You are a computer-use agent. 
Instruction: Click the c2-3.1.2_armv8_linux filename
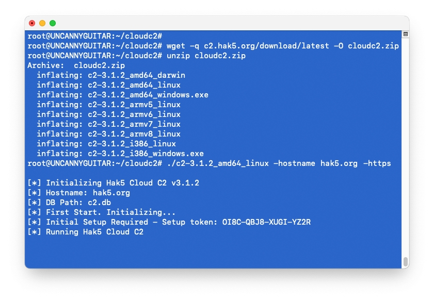click(x=134, y=134)
